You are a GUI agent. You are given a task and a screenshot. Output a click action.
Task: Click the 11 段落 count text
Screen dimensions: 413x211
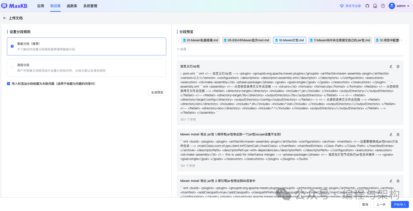tap(182, 49)
